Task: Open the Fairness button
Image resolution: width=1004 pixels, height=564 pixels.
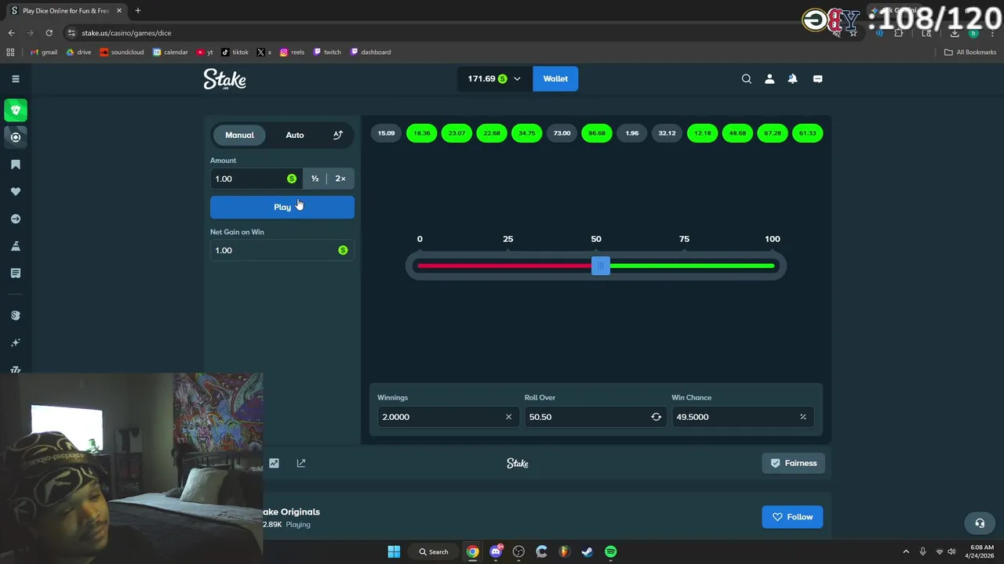Action: point(793,463)
